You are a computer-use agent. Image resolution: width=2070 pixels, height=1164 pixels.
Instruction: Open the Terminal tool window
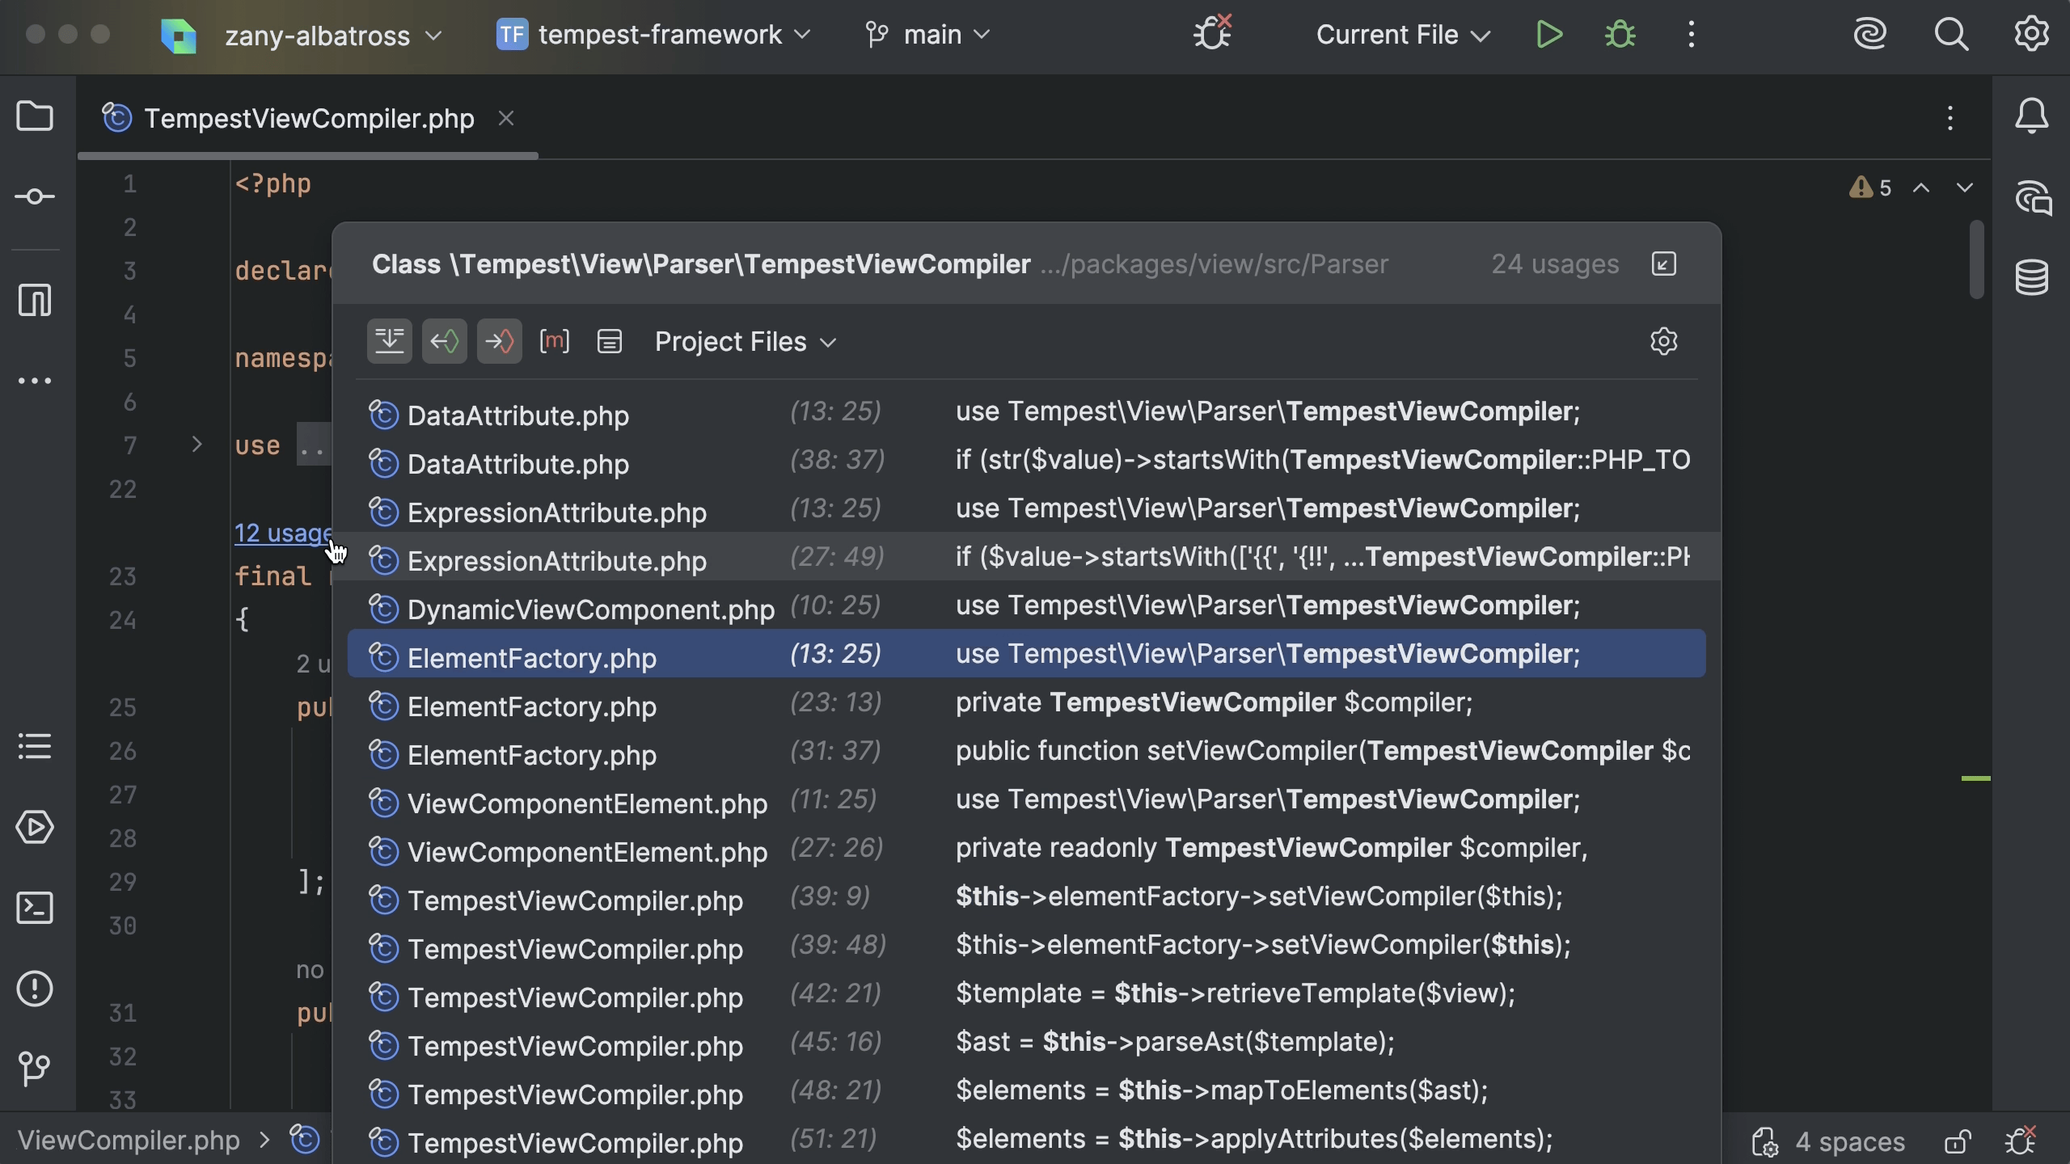(35, 908)
